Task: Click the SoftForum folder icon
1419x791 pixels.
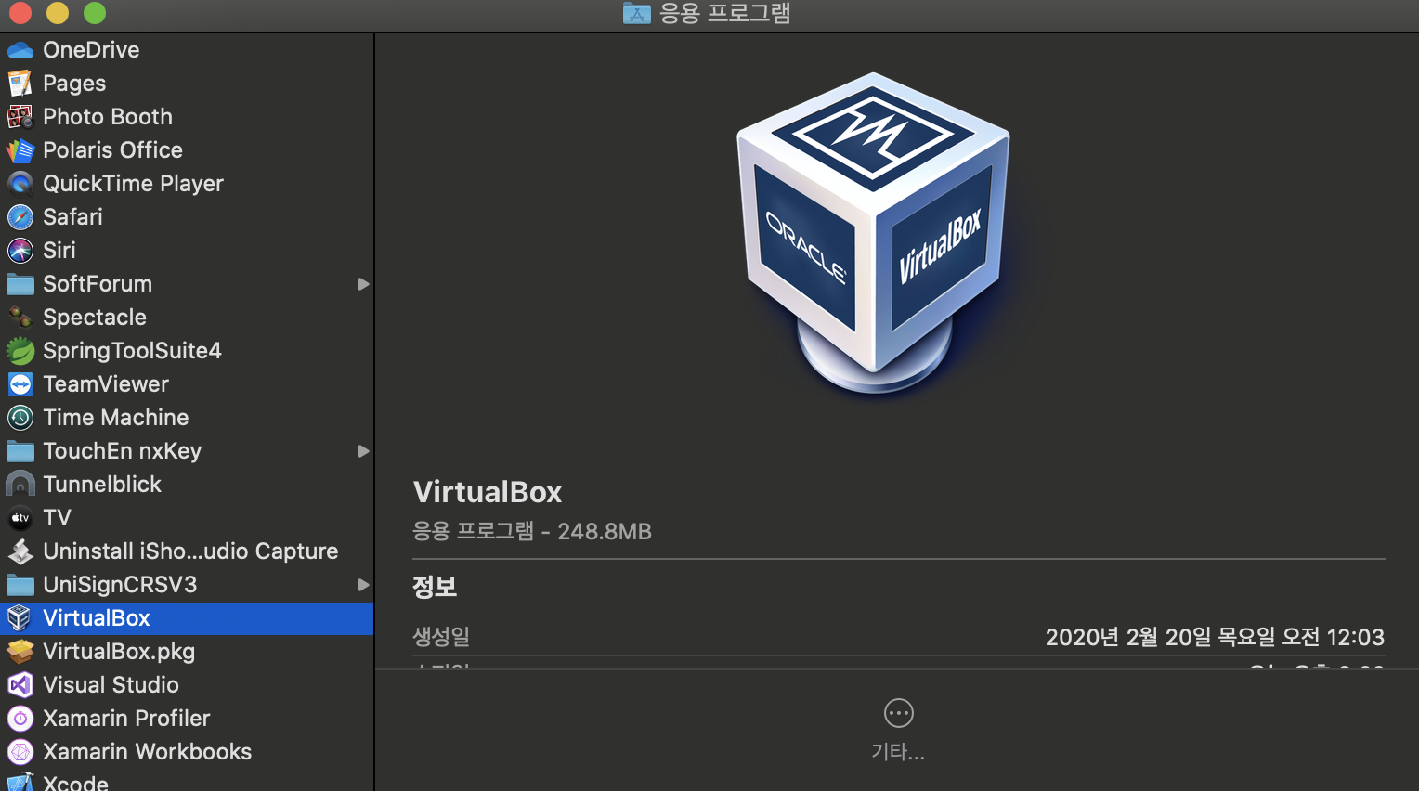Action: 20,284
